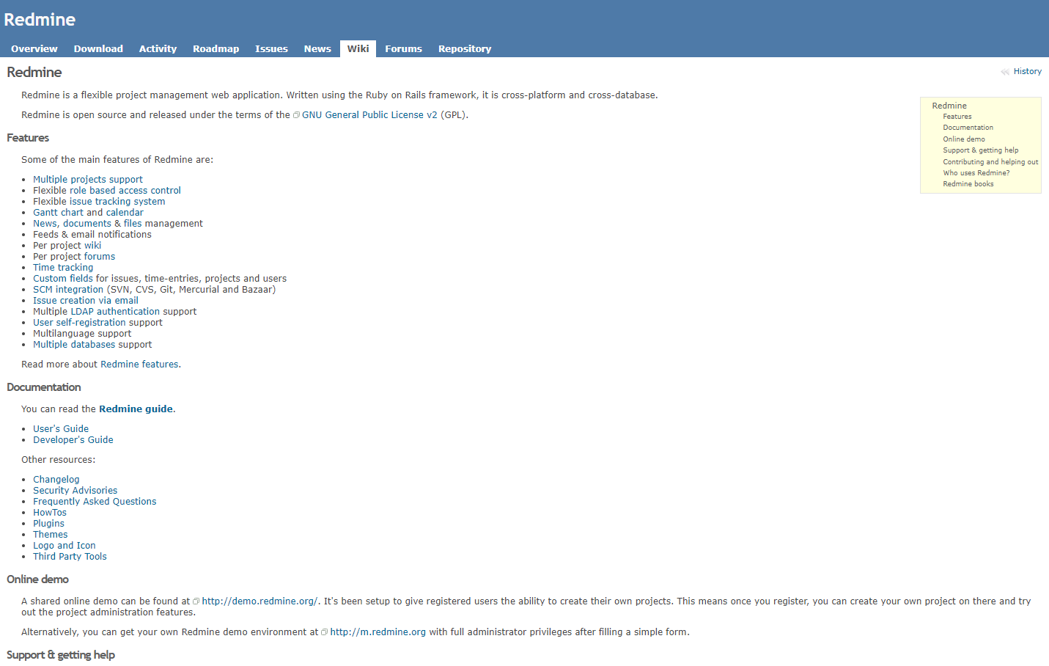Go to the Roadmap tab
1049x666 pixels.
coord(216,49)
